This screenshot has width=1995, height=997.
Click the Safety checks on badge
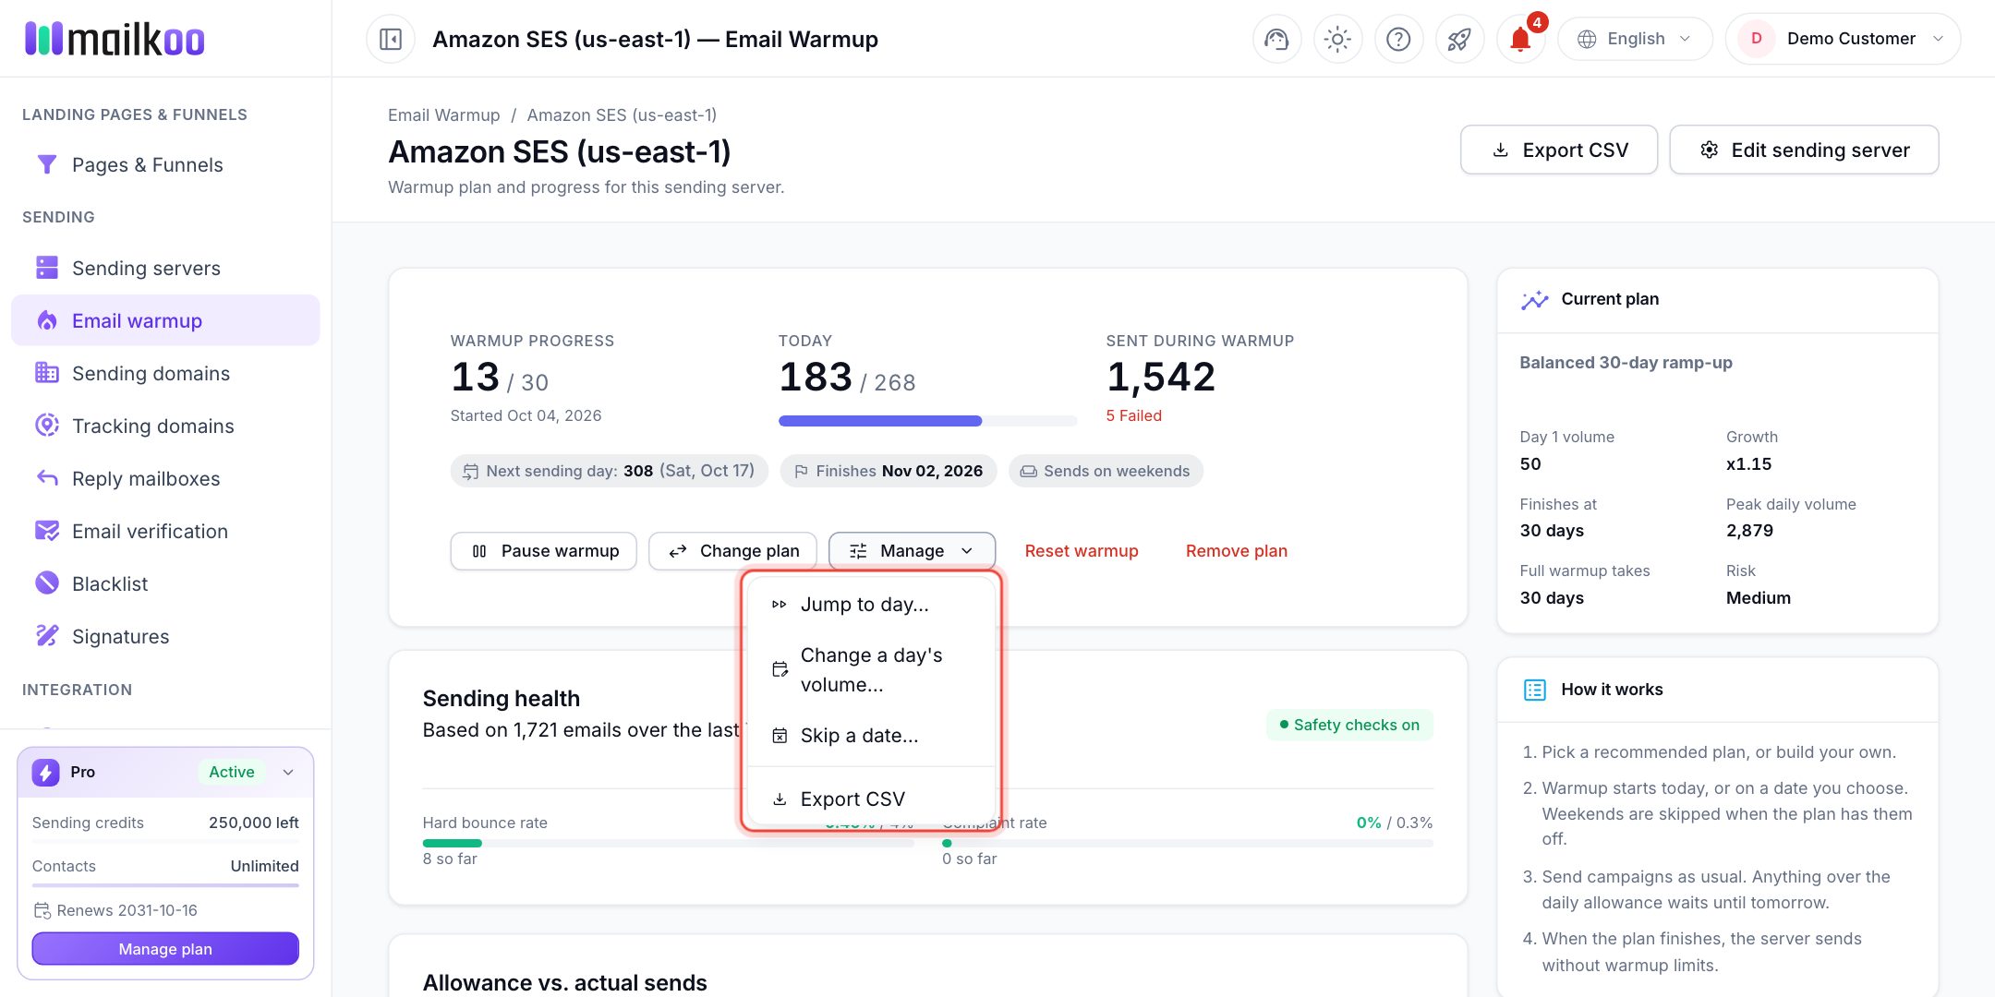(1349, 725)
